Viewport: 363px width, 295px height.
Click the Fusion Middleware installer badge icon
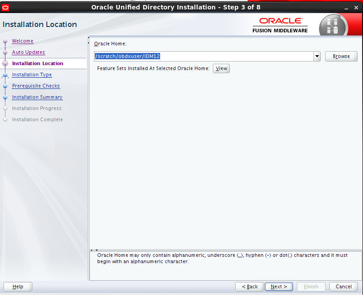point(333,26)
